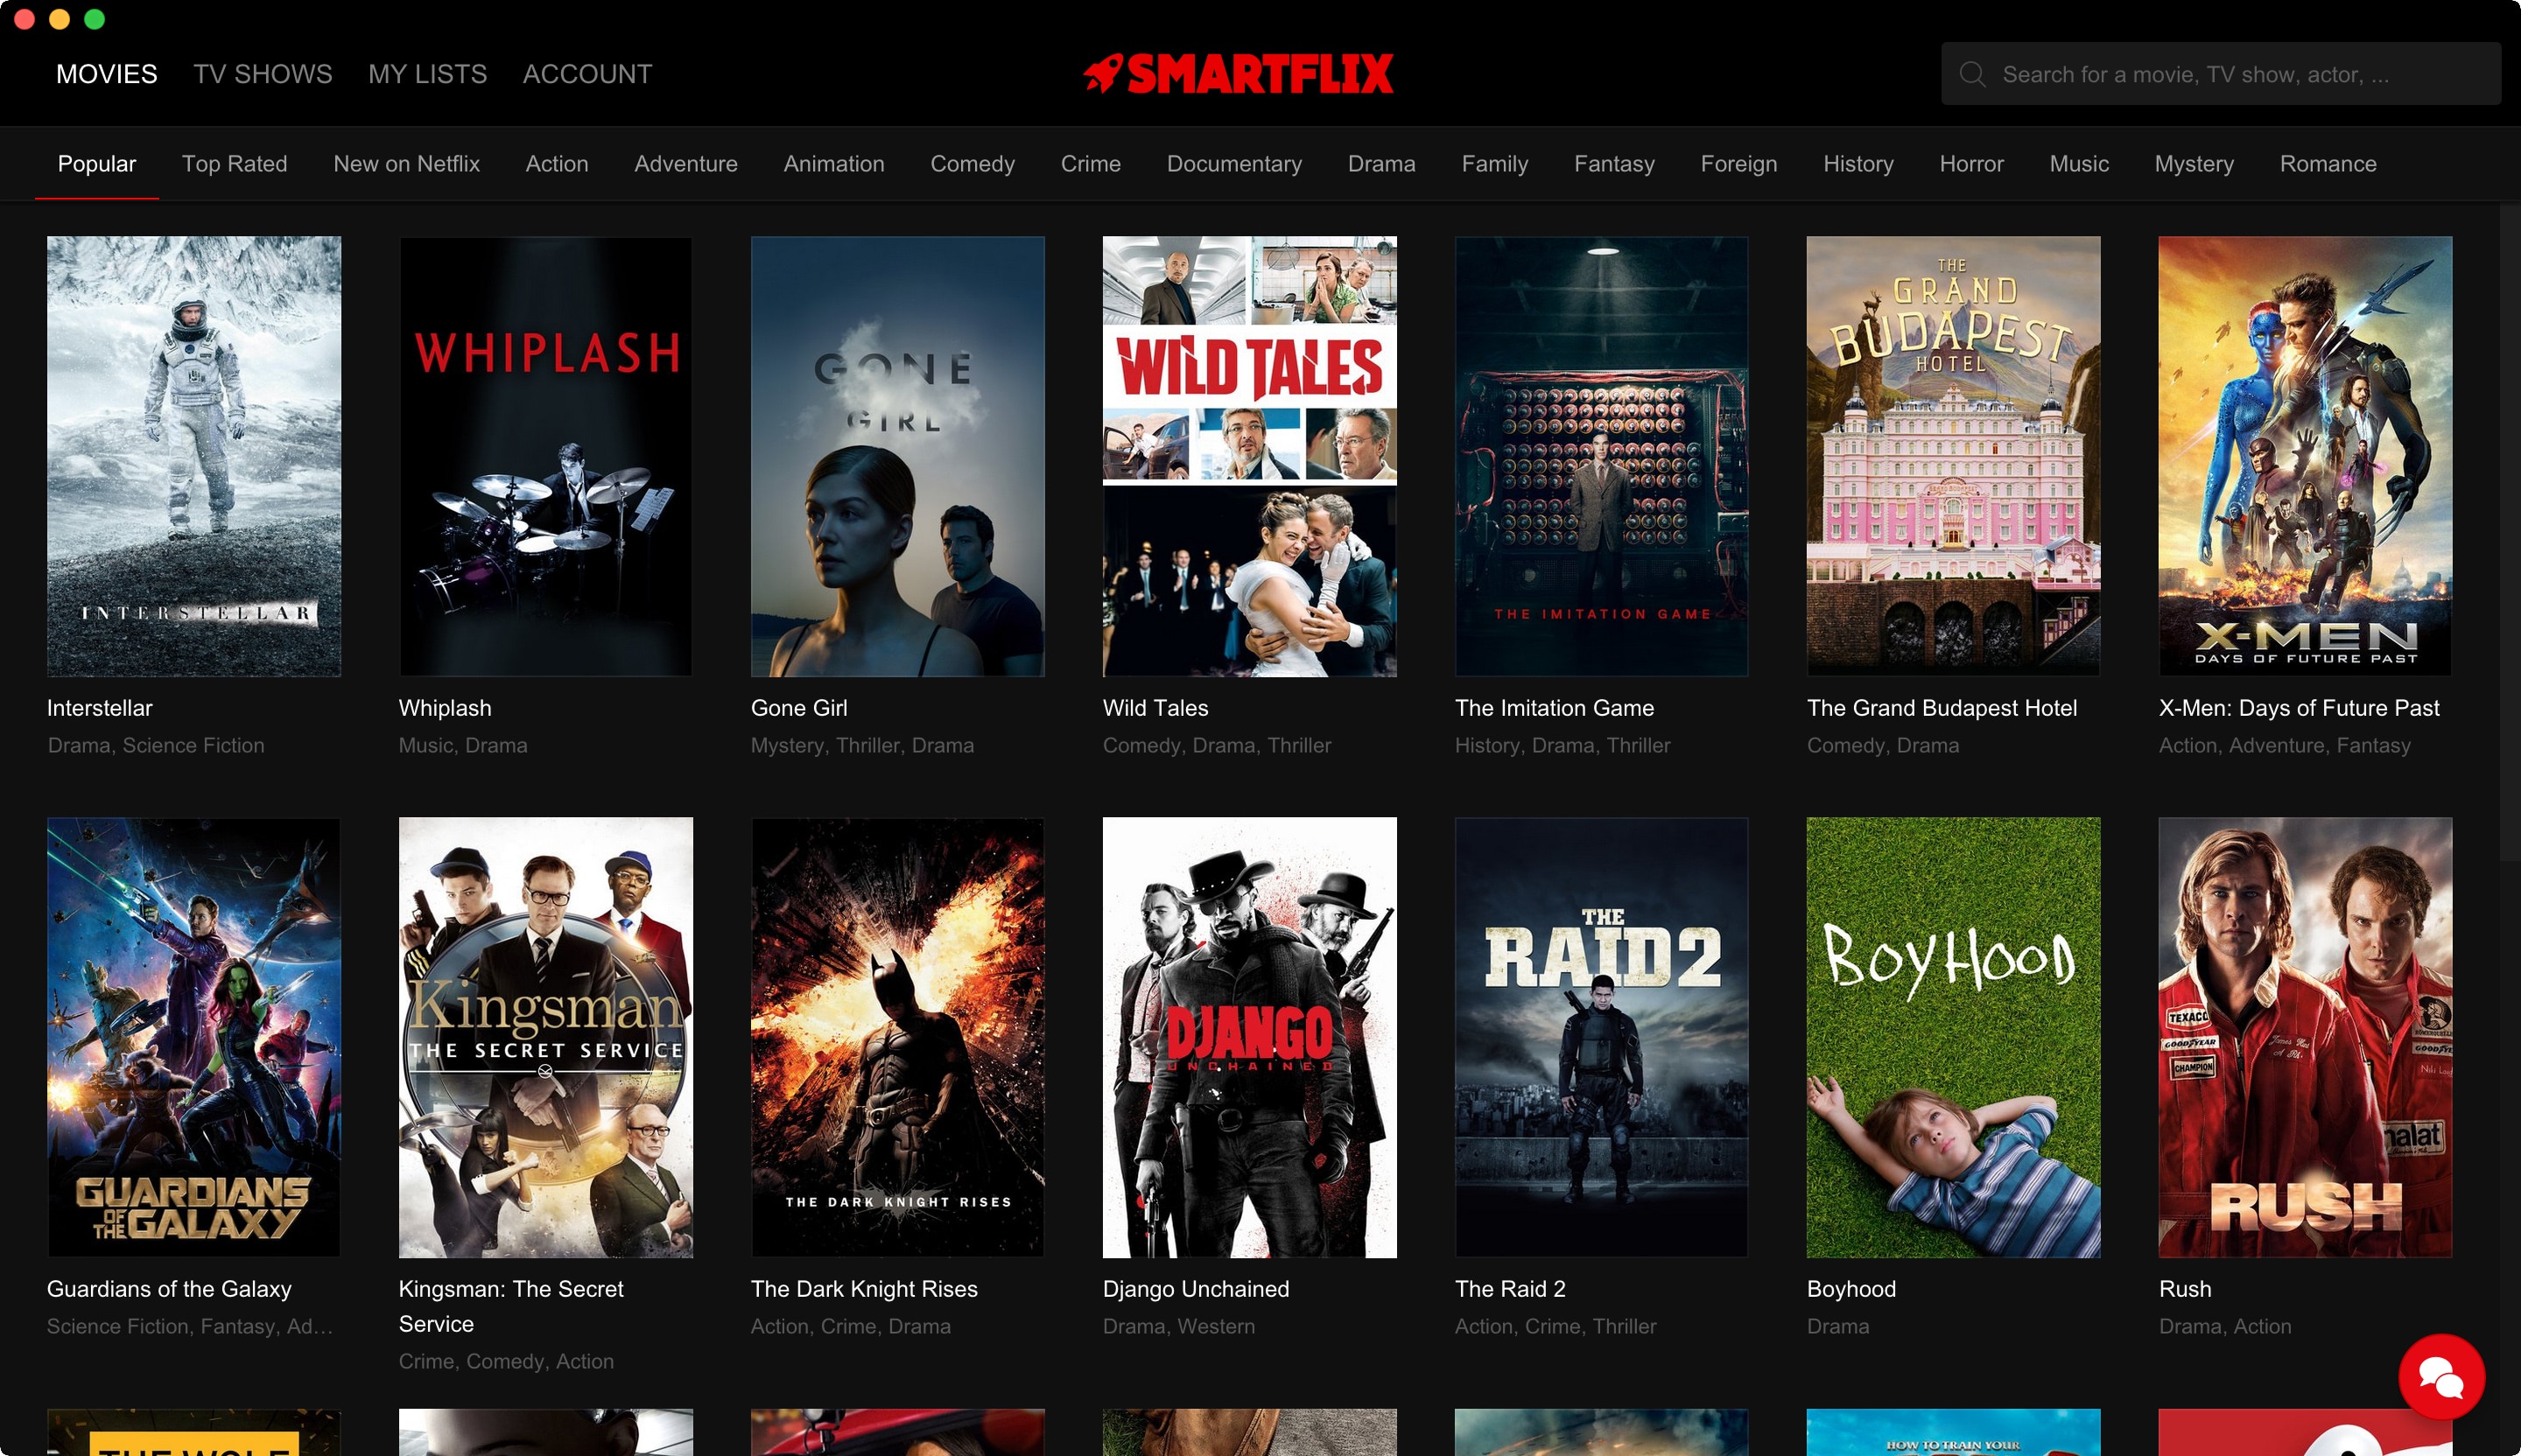Click the Django Unchained title text
Image resolution: width=2521 pixels, height=1456 pixels.
click(x=1196, y=1289)
